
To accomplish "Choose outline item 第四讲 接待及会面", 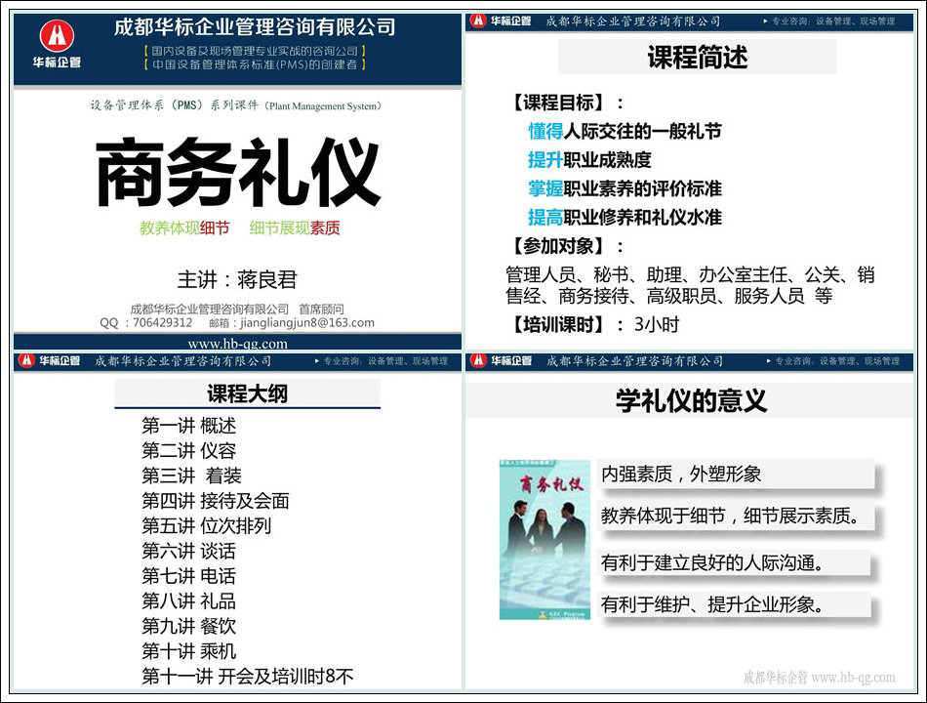I will [215, 501].
